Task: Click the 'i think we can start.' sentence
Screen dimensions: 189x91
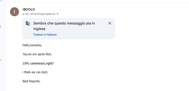Action: coord(35,72)
